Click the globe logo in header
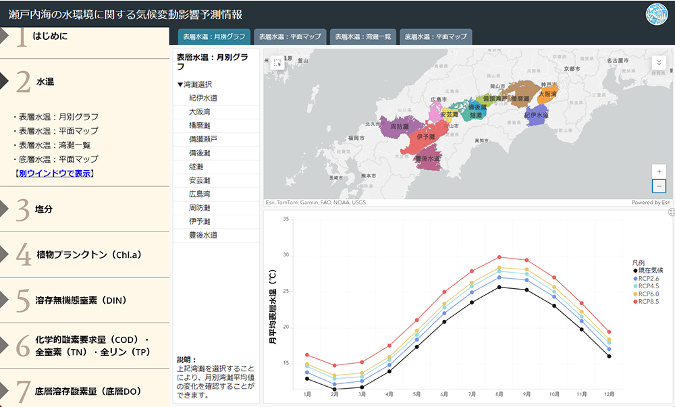Image resolution: width=675 pixels, height=407 pixels. [656, 13]
